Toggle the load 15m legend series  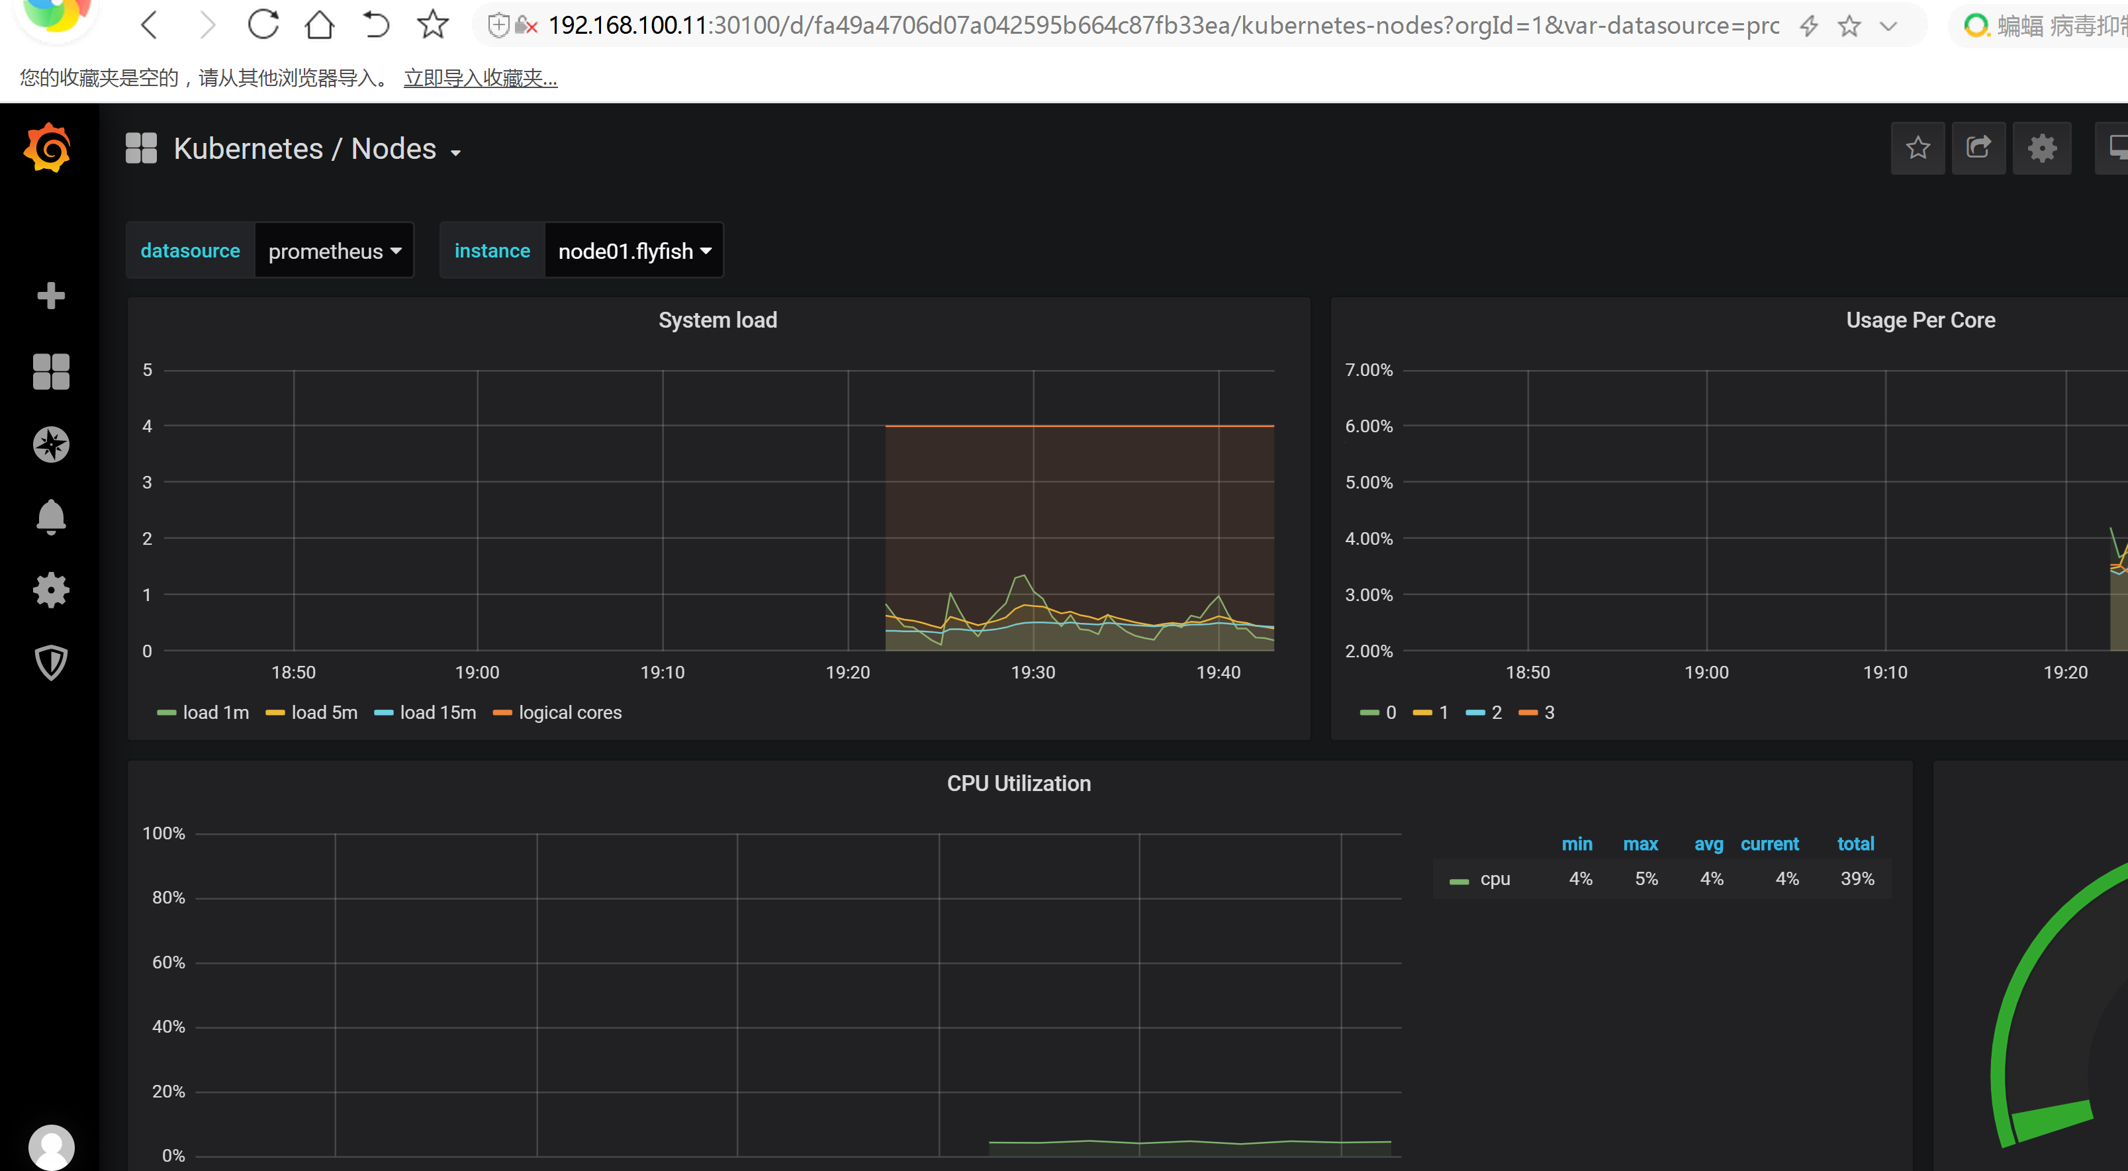point(438,712)
